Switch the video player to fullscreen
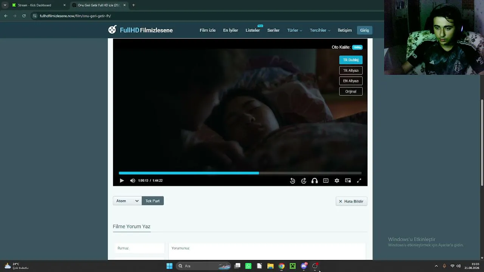 click(x=359, y=181)
